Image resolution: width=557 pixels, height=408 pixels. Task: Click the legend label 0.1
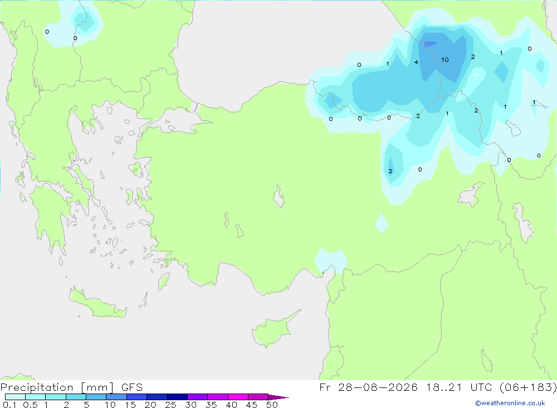(9, 405)
